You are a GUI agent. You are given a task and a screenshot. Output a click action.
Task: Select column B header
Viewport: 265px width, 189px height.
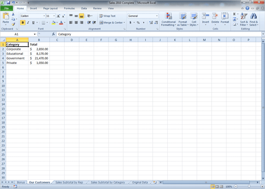[x=39, y=40]
